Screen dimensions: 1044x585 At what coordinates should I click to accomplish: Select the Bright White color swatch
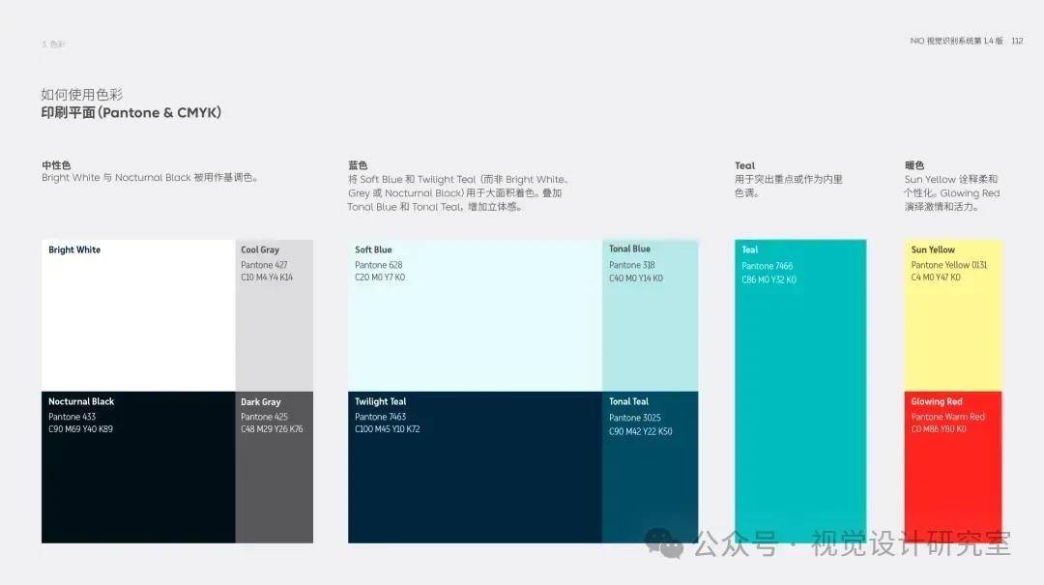click(x=138, y=315)
